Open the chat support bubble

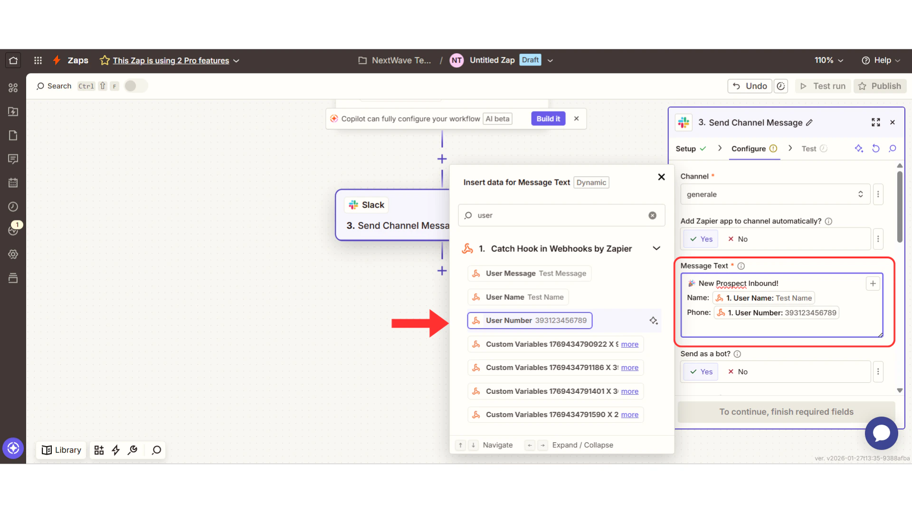[881, 433]
